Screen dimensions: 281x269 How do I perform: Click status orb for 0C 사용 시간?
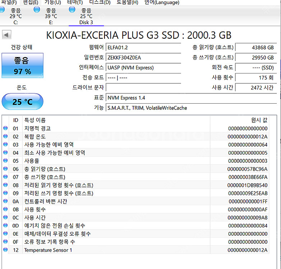[x=5, y=217]
